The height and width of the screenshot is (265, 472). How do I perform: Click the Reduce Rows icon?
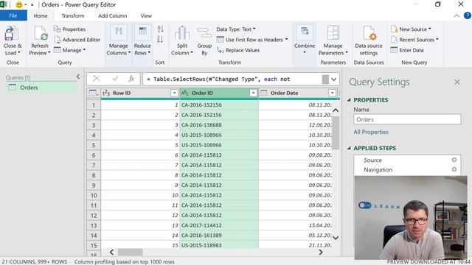142,32
